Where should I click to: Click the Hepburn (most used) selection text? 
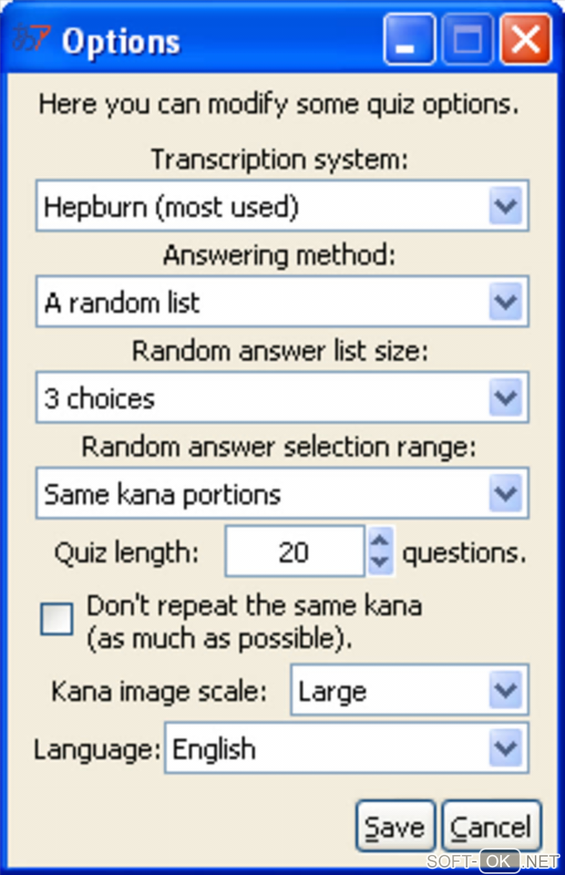coord(171,207)
